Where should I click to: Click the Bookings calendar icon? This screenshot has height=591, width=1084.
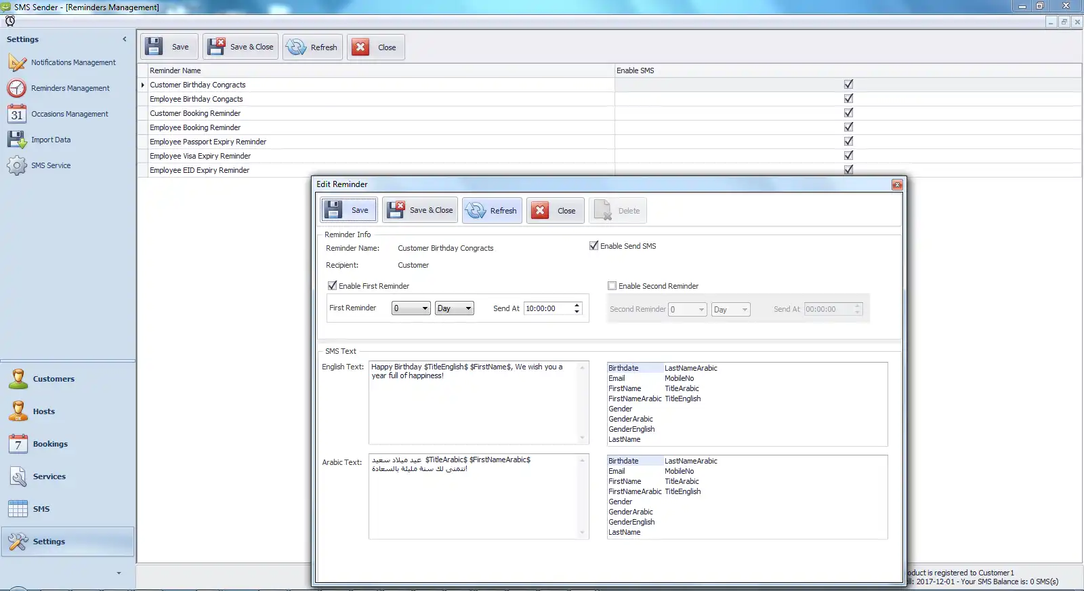click(x=18, y=444)
